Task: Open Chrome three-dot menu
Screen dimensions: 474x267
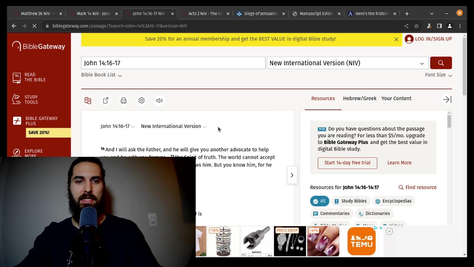Action: (x=460, y=26)
